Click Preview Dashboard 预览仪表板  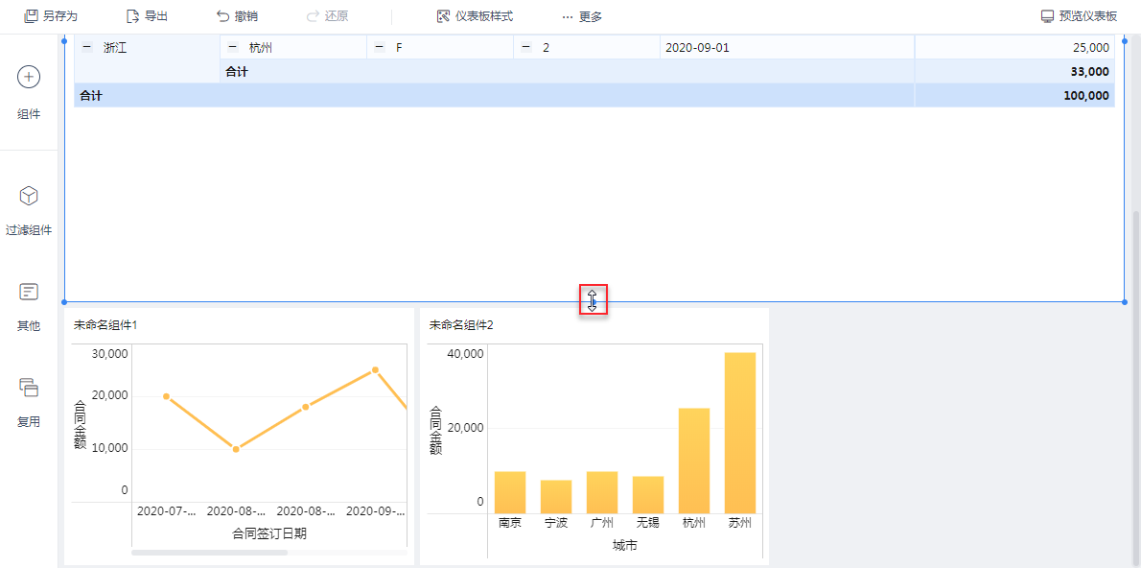tap(1079, 16)
